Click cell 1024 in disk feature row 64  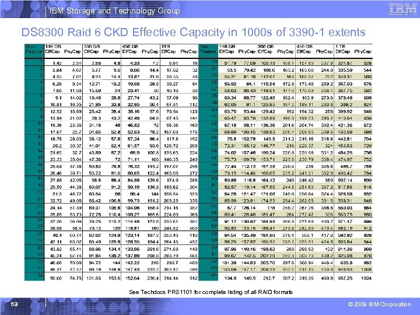366,278
